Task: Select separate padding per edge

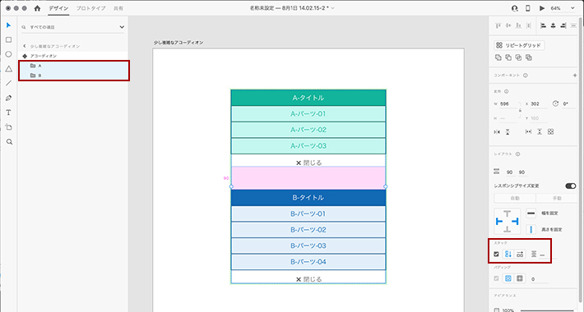Action: (520, 278)
